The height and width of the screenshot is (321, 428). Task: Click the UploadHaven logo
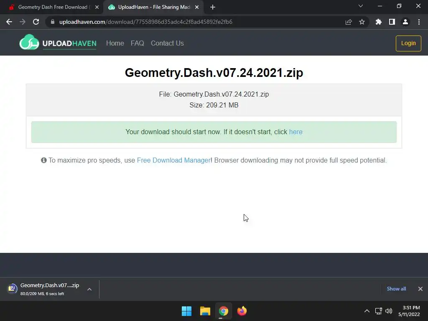tap(58, 43)
